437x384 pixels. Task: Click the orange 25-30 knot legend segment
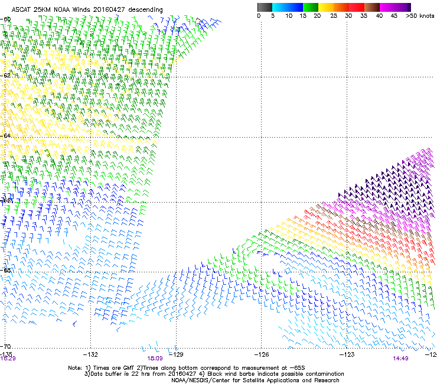pos(341,7)
